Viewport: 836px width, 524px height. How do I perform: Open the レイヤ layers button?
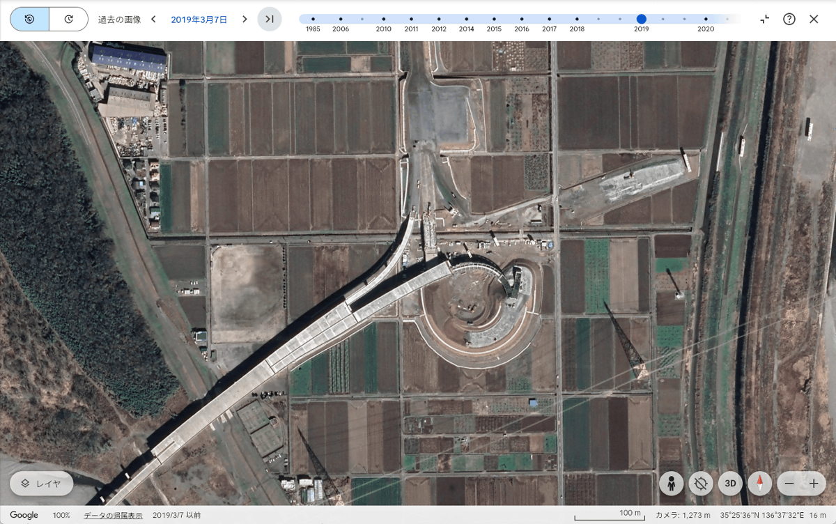[41, 484]
